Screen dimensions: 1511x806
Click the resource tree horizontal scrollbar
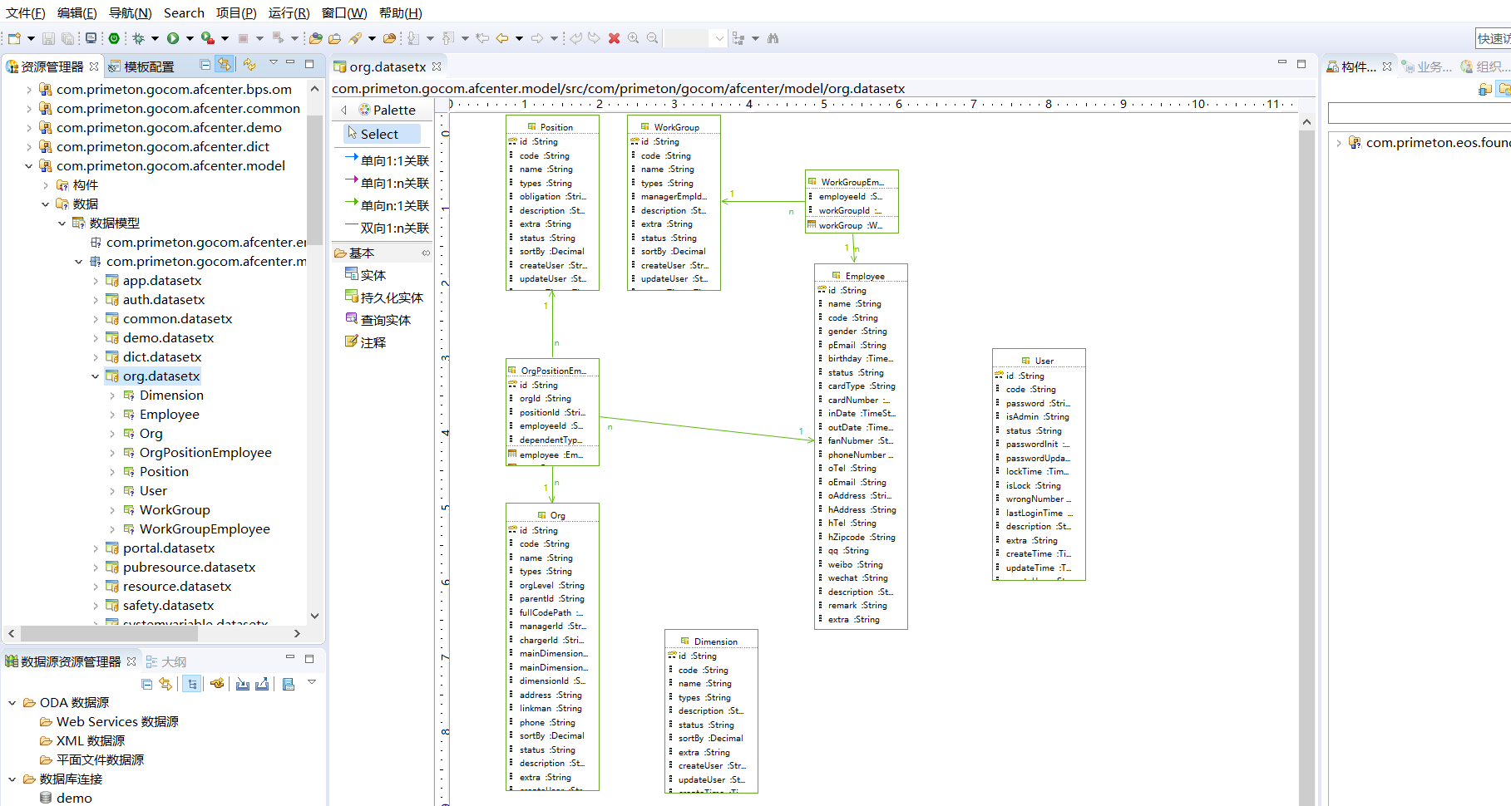tap(108, 633)
